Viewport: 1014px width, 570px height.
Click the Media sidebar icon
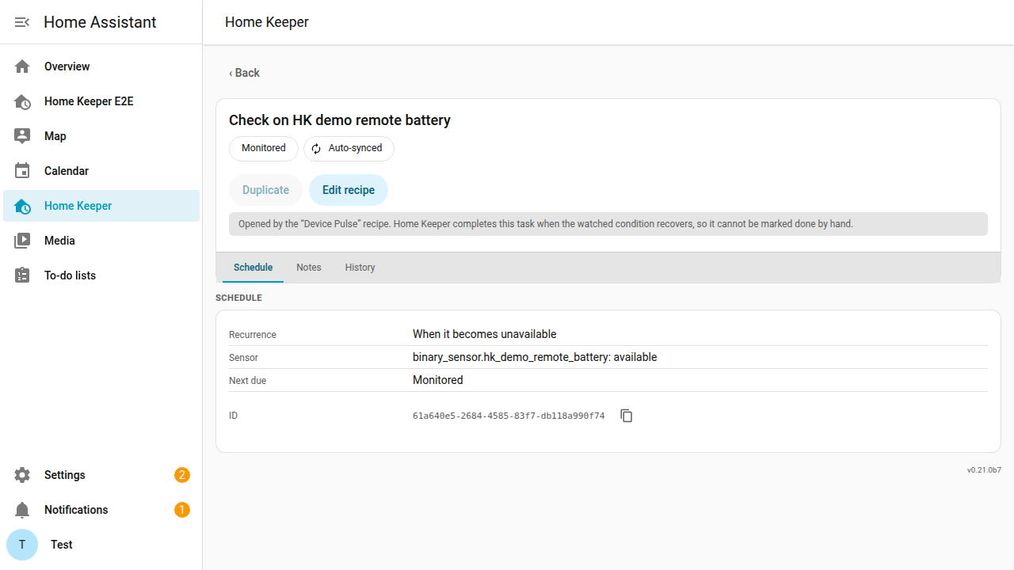coord(22,241)
